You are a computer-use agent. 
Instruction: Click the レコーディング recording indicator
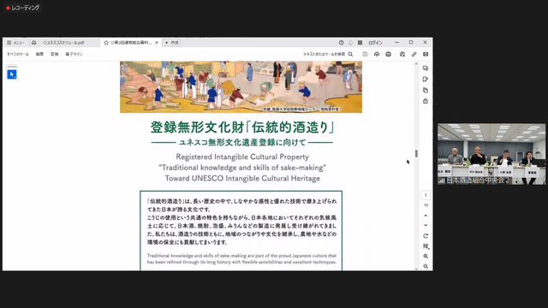pos(23,8)
